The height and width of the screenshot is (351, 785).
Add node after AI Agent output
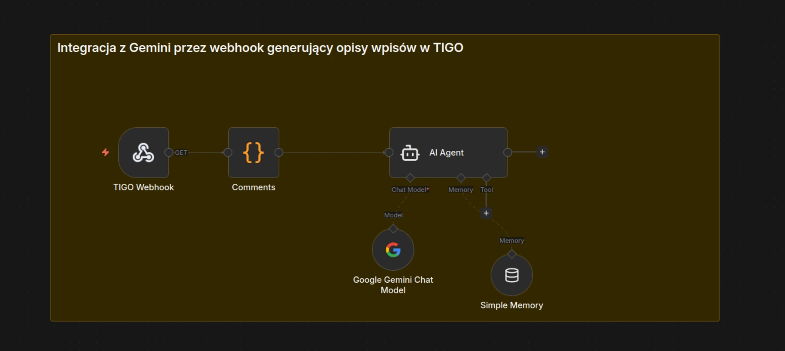coord(542,152)
